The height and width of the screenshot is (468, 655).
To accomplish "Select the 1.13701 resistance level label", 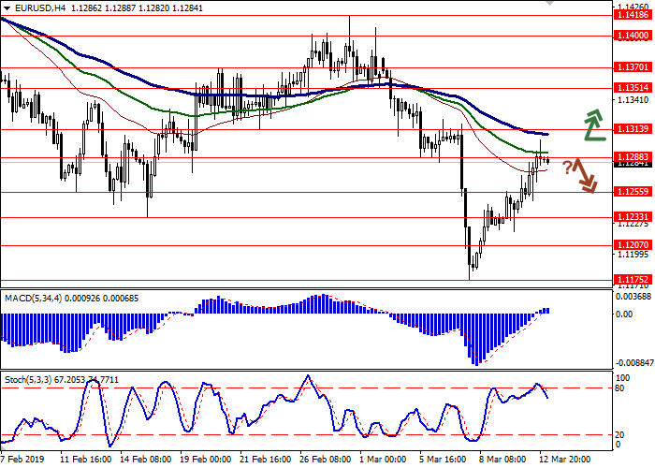I will (633, 67).
